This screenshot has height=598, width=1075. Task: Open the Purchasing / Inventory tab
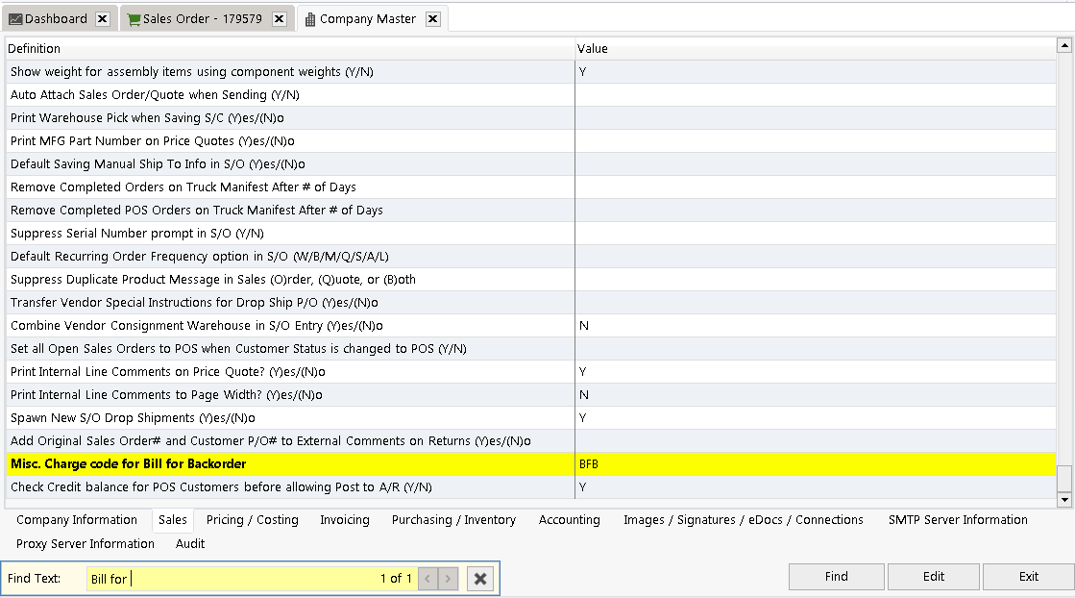[x=453, y=520]
